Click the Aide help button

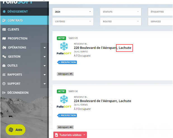tap(15, 130)
